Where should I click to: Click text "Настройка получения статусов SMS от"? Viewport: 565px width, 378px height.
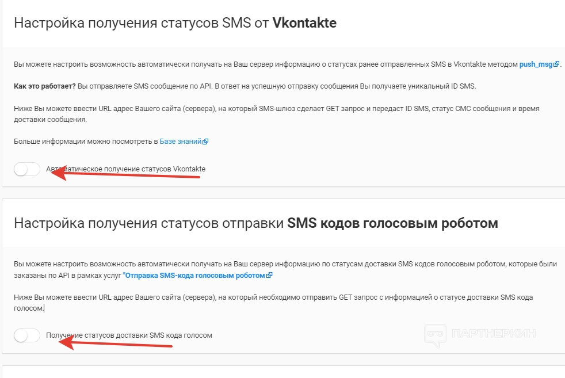[x=141, y=23]
